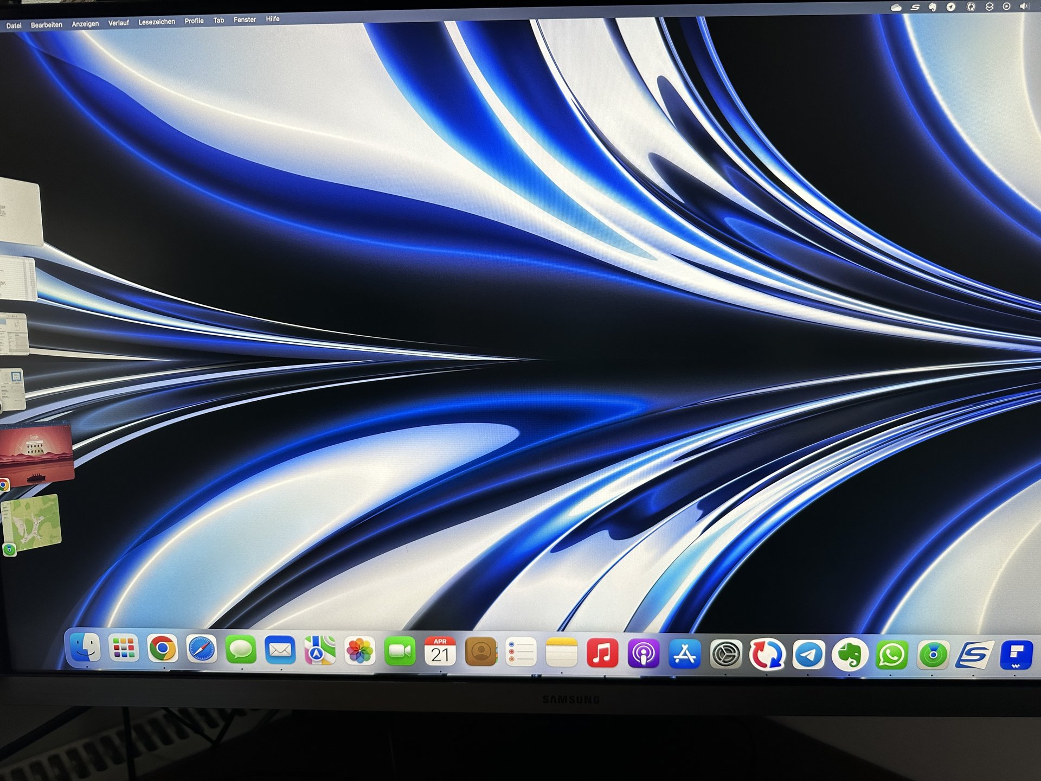
Task: Click the cloud icon in menu bar
Action: pyautogui.click(x=896, y=8)
